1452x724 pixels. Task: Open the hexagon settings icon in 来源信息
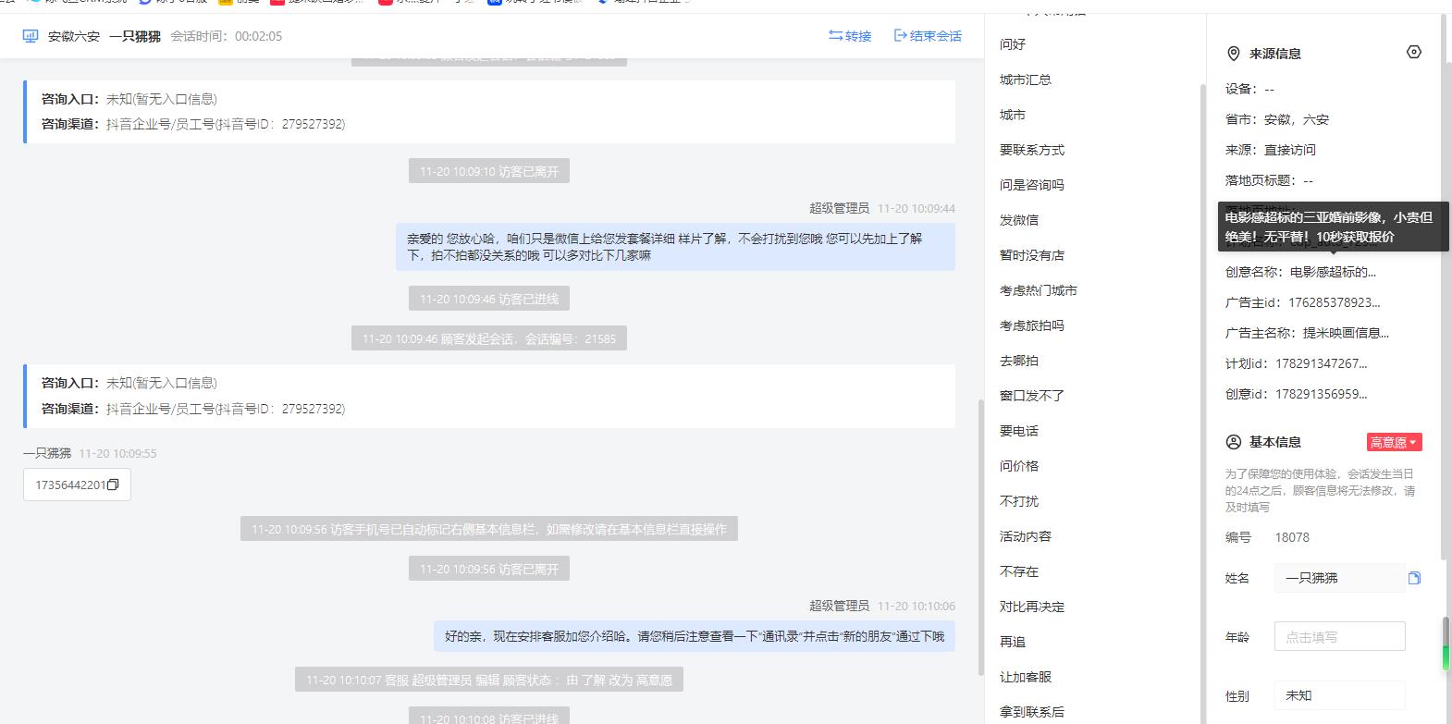tap(1413, 53)
